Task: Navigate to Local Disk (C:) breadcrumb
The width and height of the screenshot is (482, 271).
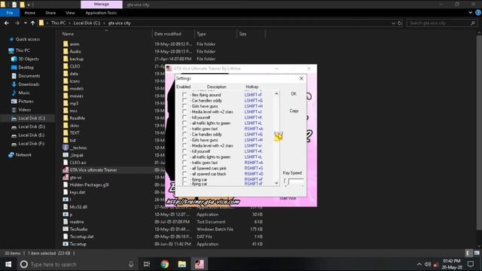Action: [x=87, y=23]
